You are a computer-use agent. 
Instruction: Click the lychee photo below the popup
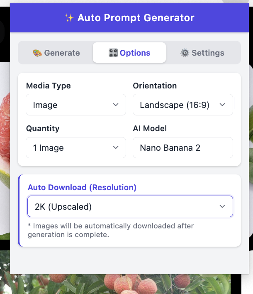124,284
